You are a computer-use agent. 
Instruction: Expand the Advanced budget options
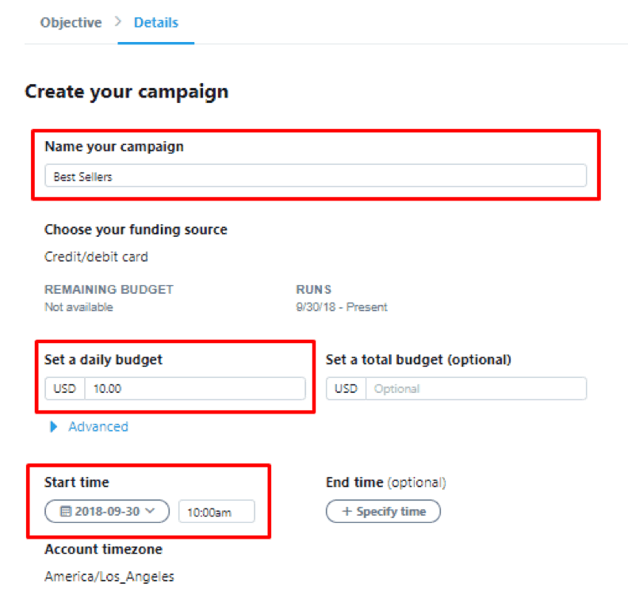[98, 427]
